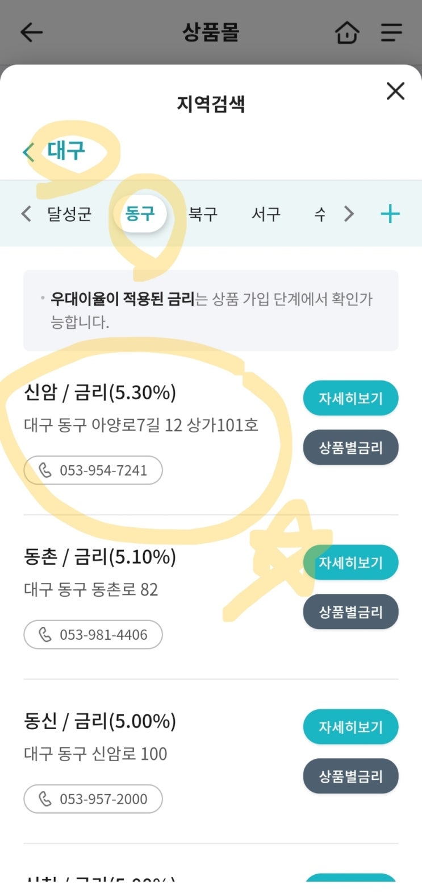Tap the 동신 / 금리(5.00%) listing title
The image size is (422, 893).
click(100, 721)
